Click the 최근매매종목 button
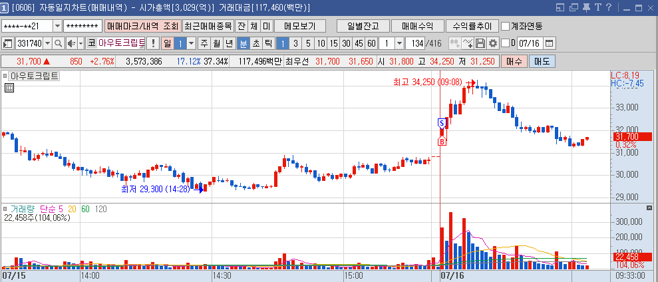 [x=208, y=27]
